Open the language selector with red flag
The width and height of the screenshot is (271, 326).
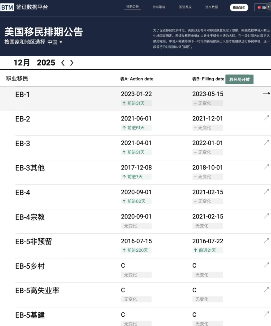click(262, 7)
